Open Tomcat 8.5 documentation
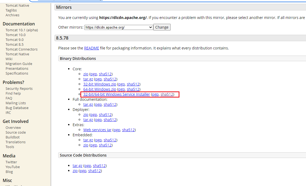 (15, 45)
